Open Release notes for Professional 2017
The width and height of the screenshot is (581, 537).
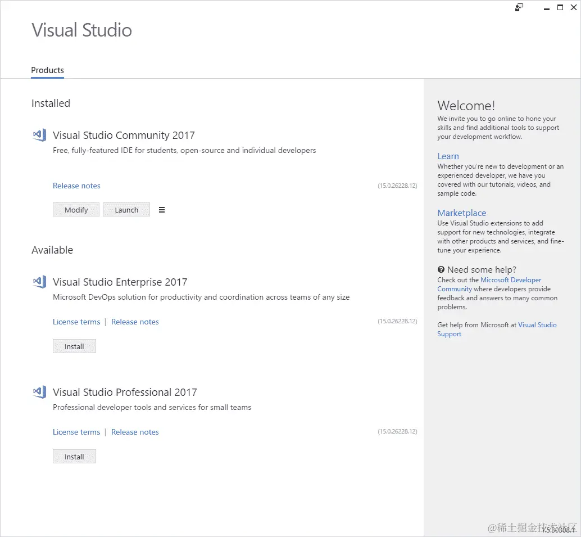(x=135, y=432)
